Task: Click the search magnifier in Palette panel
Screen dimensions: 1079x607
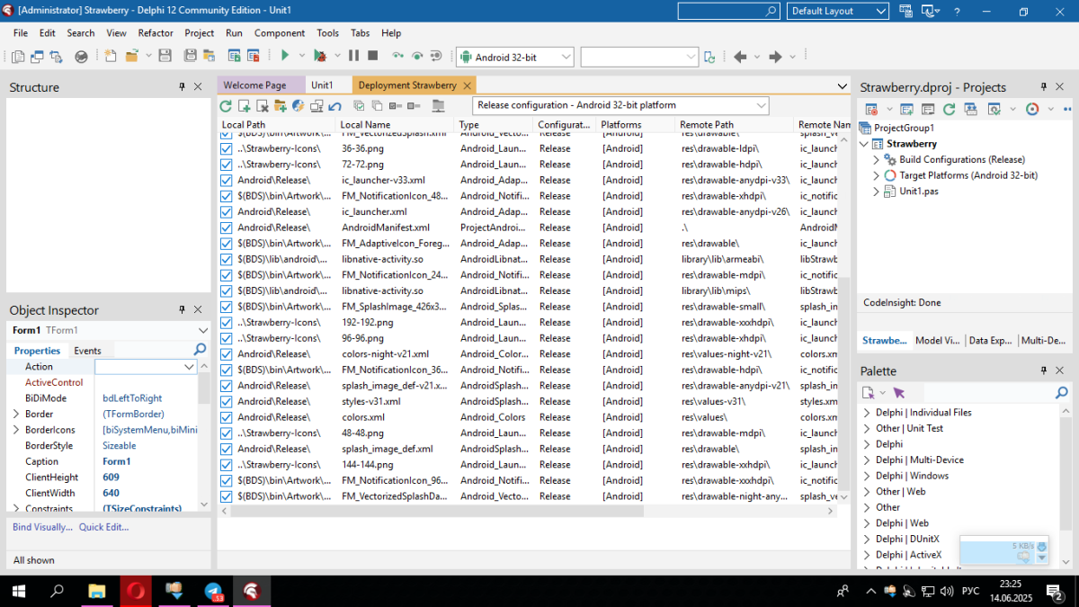Action: tap(1061, 392)
